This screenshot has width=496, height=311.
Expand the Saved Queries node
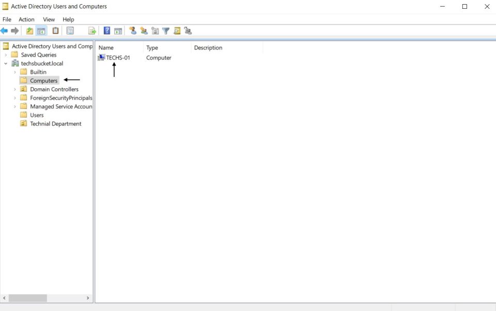(x=6, y=55)
